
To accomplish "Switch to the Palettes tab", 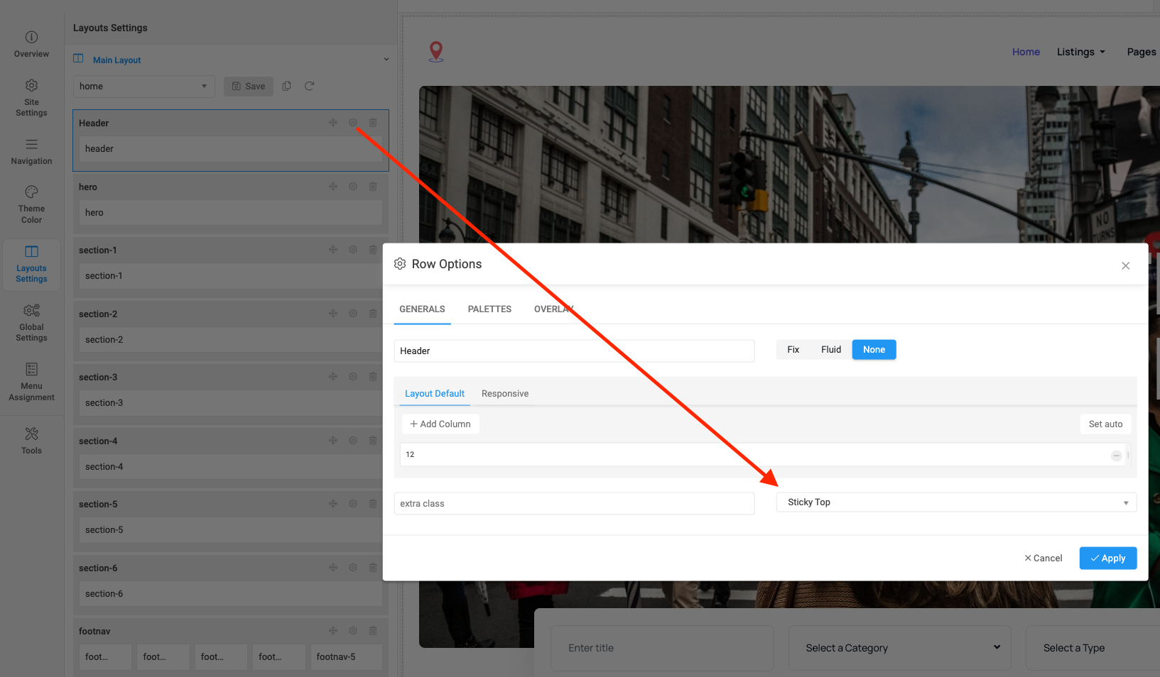I will pyautogui.click(x=489, y=309).
